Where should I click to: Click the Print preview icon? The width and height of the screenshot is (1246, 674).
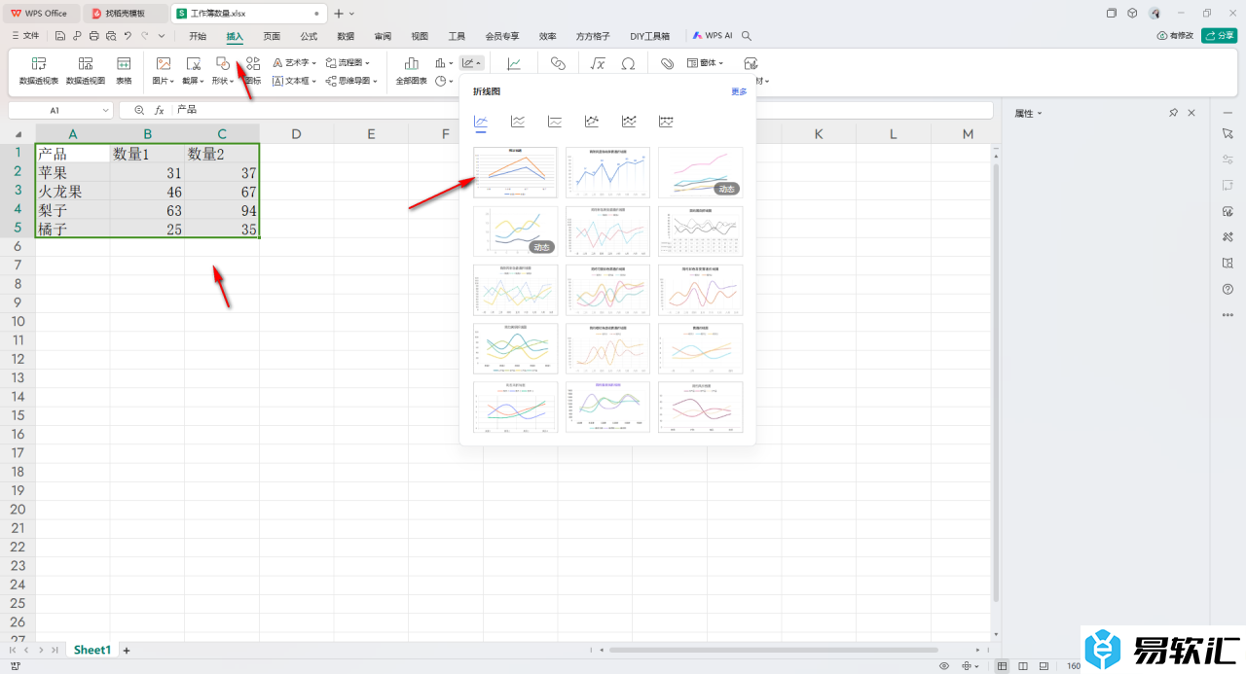coord(110,35)
